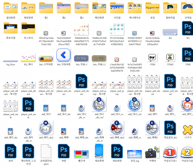Select the BG_예시 image thumbnail
Image resolution: width=193 pixels, height=166 pixels.
pyautogui.click(x=28, y=58)
